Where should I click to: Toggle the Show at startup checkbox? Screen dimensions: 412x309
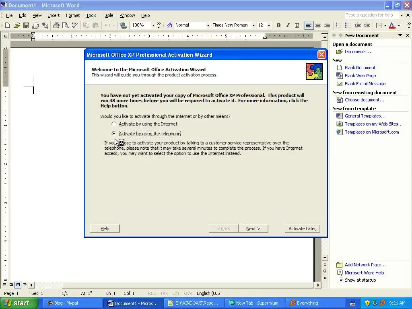[x=341, y=280]
